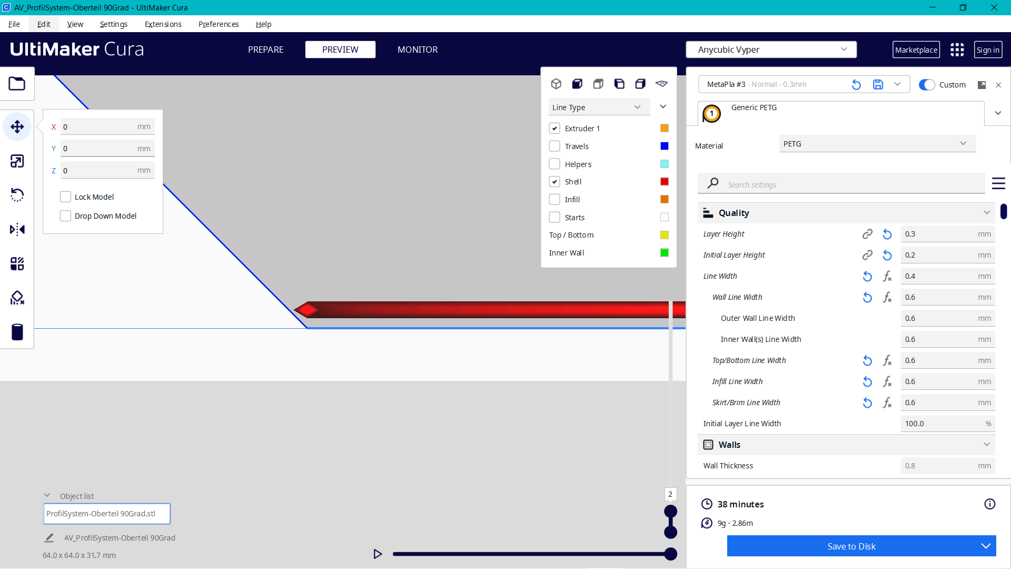Collapse the Quality settings section
This screenshot has width=1011, height=569.
tap(987, 212)
